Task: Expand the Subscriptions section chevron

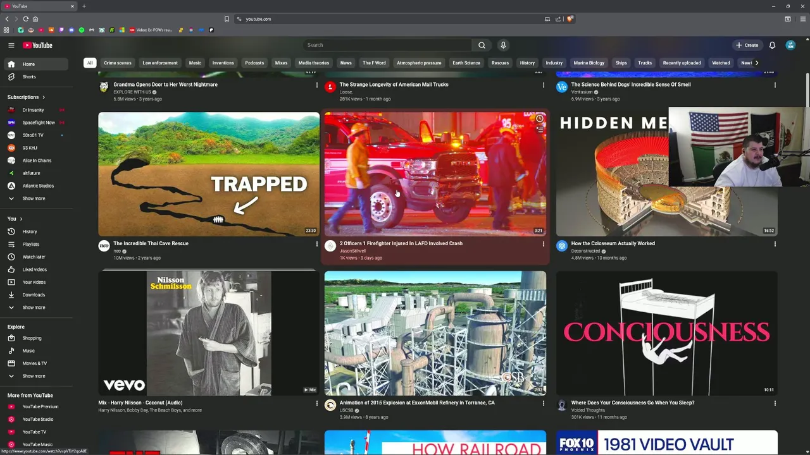Action: click(x=43, y=97)
